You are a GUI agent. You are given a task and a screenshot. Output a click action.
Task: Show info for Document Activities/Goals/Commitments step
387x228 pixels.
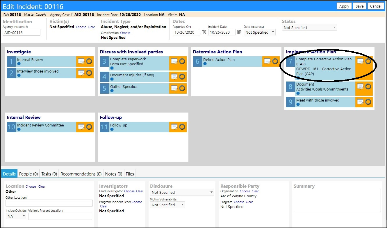click(x=298, y=93)
